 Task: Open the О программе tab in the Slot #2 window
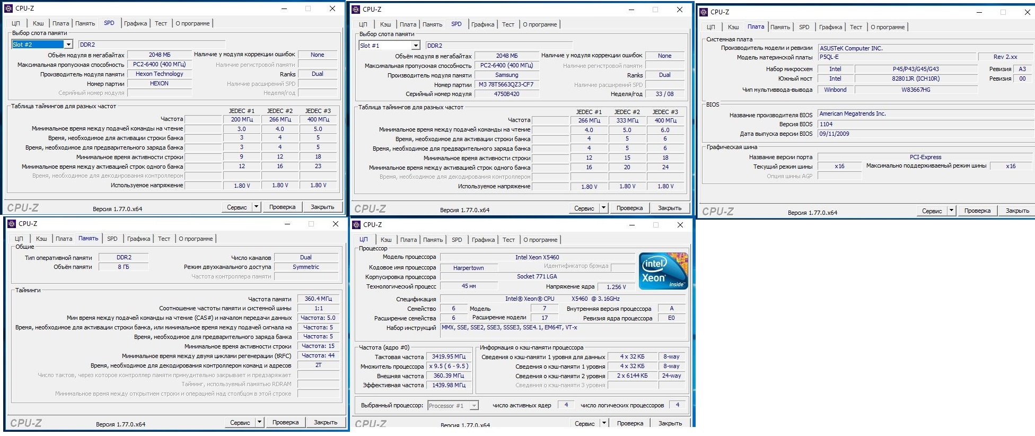(193, 23)
